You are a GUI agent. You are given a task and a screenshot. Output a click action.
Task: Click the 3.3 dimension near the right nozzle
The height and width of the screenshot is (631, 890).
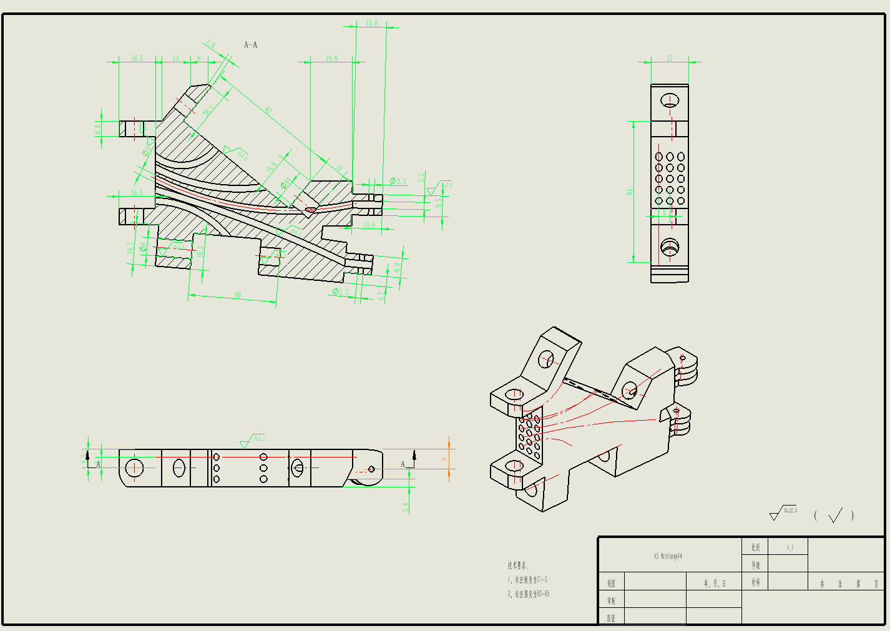(x=421, y=178)
